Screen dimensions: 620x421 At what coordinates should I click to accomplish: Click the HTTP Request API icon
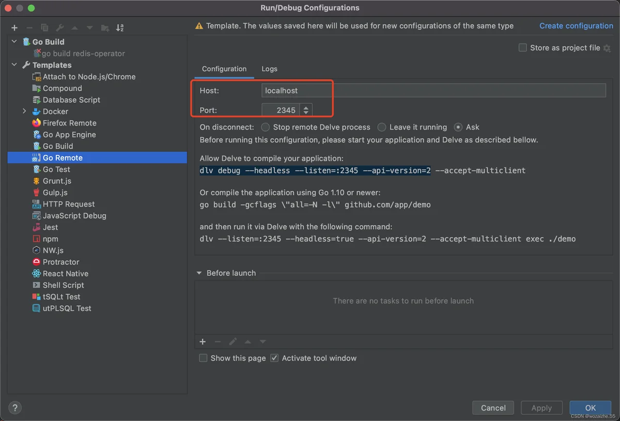tap(36, 204)
